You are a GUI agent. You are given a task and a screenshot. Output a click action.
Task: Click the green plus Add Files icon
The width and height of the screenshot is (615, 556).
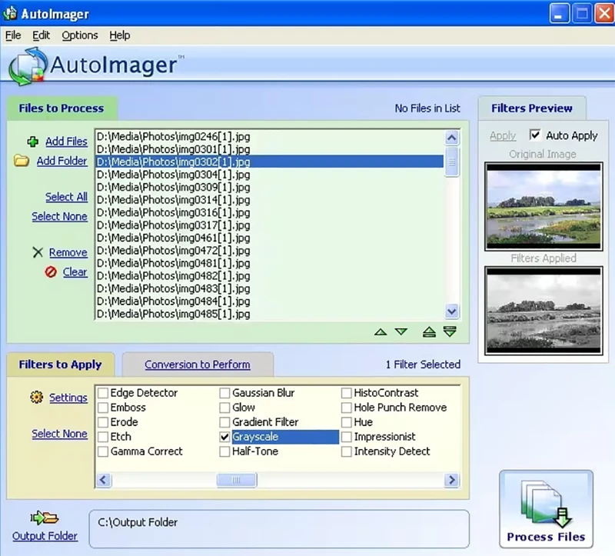(x=33, y=141)
